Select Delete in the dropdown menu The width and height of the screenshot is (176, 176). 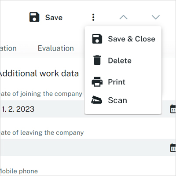pos(123,60)
